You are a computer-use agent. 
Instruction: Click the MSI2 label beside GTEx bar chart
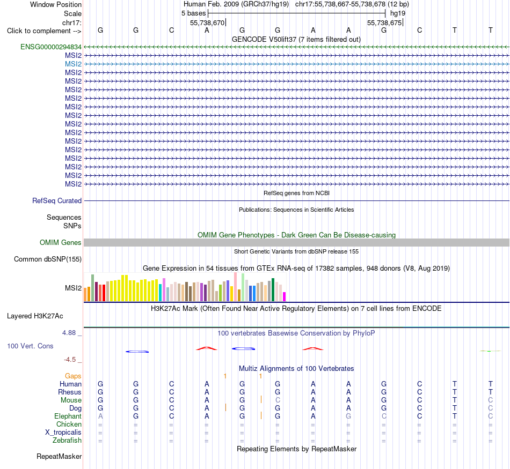pyautogui.click(x=73, y=288)
